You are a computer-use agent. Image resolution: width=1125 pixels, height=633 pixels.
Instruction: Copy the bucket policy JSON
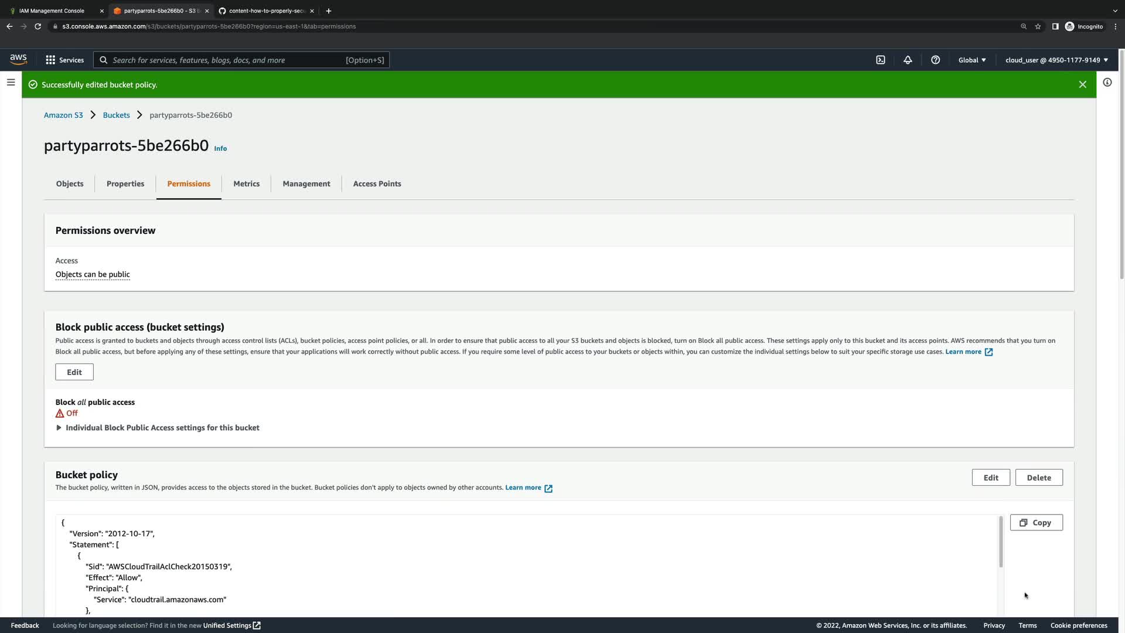(1035, 522)
